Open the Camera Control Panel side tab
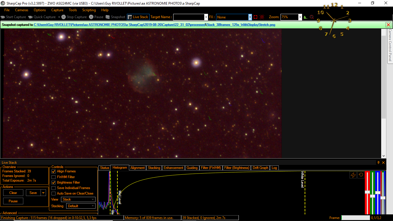The image size is (393, 221). pos(390,45)
